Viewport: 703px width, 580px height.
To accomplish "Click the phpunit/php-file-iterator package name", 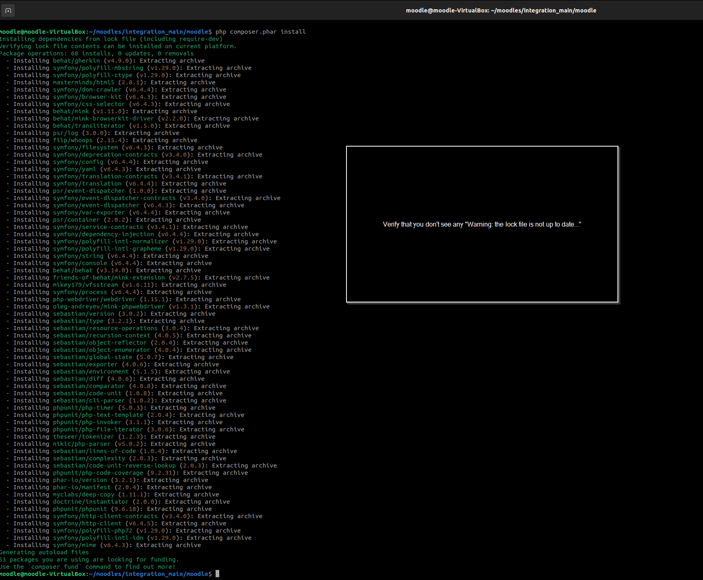I will click(98, 429).
